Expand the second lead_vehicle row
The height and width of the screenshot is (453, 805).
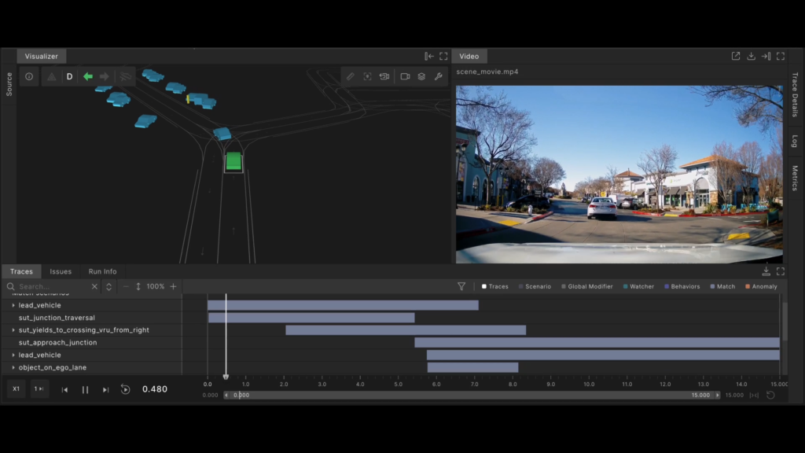point(13,355)
